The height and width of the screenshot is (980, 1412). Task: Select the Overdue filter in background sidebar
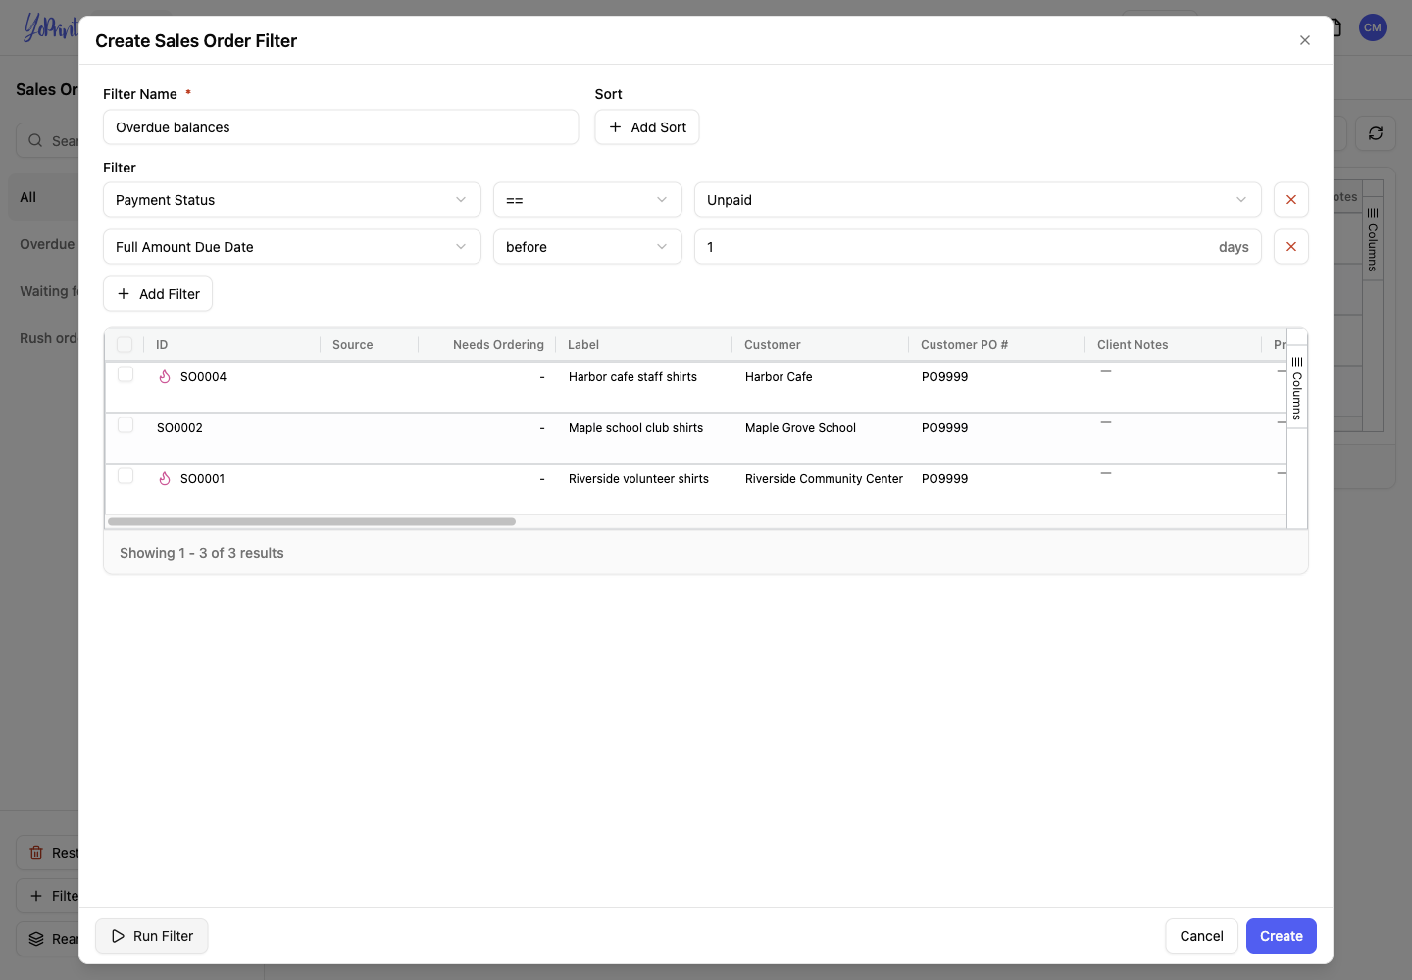(x=47, y=244)
